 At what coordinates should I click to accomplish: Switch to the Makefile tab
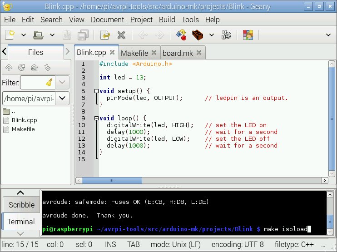tap(134, 53)
